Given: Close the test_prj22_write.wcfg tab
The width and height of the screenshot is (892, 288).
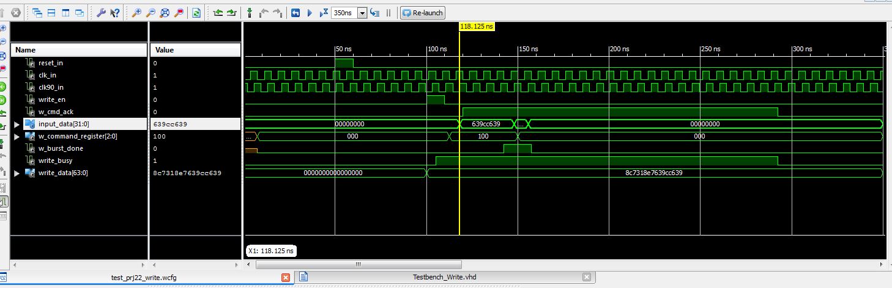Looking at the screenshot, I should click(x=286, y=277).
